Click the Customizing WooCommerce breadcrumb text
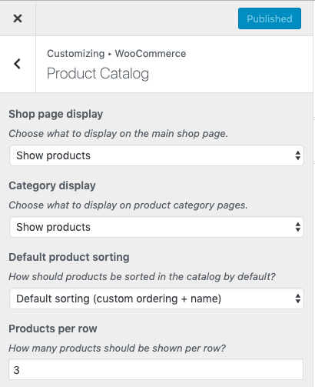The image size is (315, 387). coord(117,54)
